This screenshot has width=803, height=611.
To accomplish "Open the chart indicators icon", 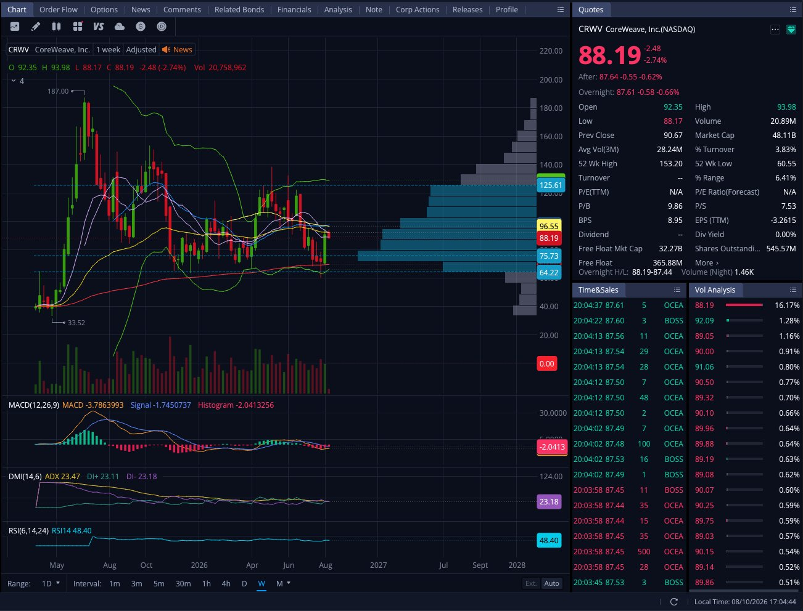I will pyautogui.click(x=15, y=26).
